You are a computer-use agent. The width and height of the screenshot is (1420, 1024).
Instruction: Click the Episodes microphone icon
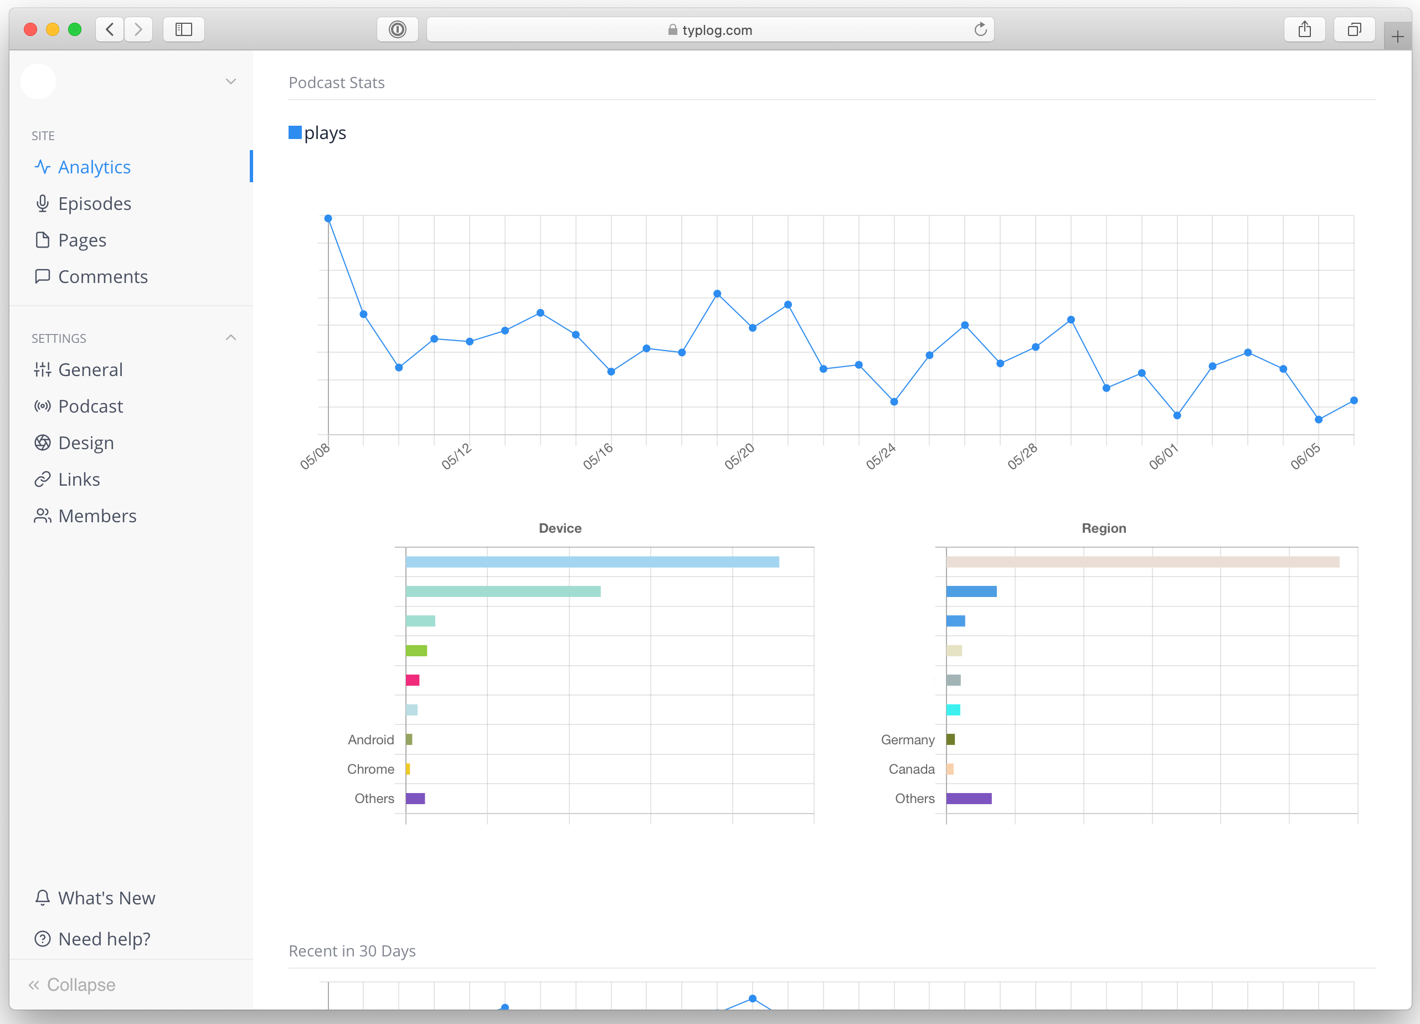coord(43,203)
